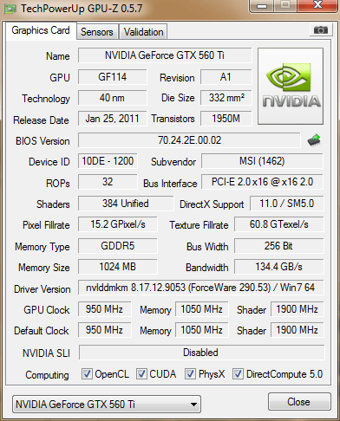Click the NVIDIA SLI status field
The width and height of the screenshot is (340, 421).
point(201,353)
